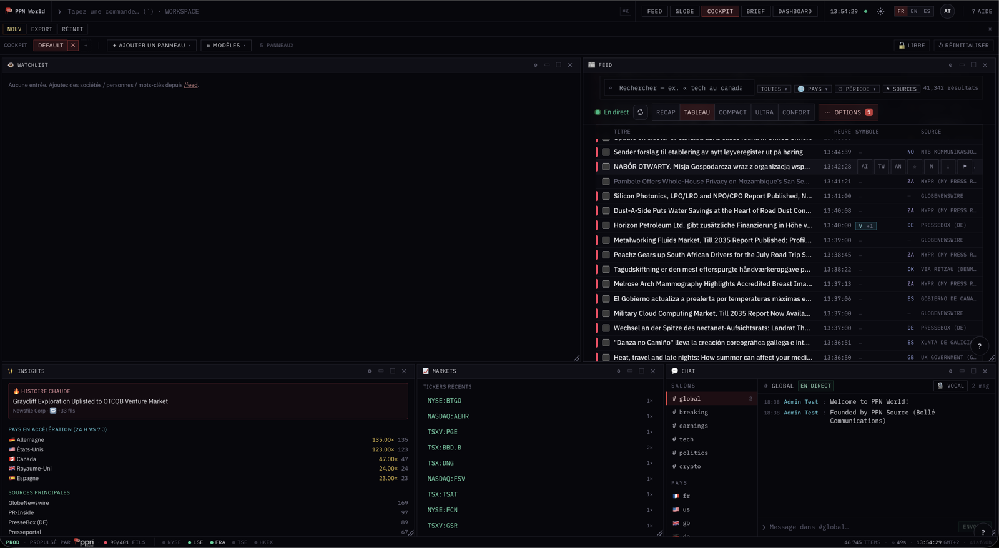Tick checkbox for Silicon Photonics report row
Screen dimensions: 999x548
[x=606, y=196]
